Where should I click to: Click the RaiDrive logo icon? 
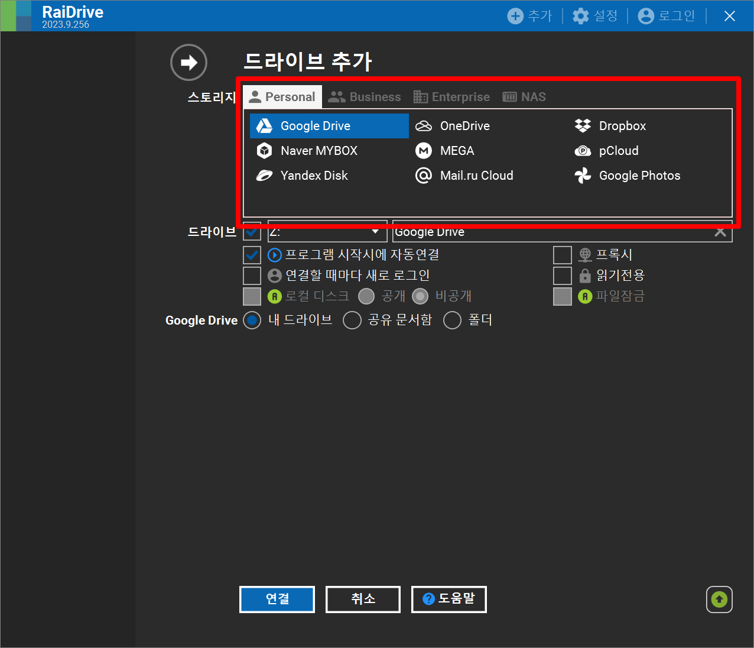[16, 16]
